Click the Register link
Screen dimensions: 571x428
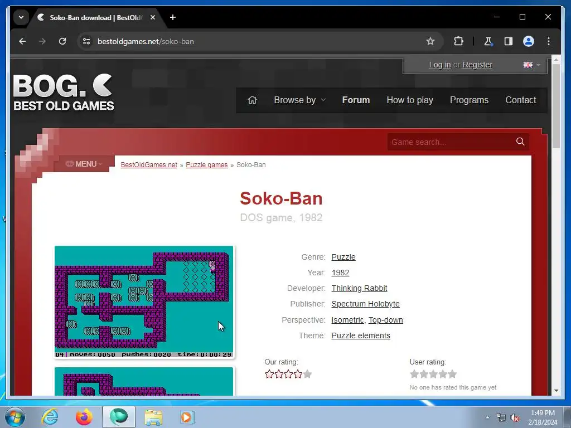(477, 65)
